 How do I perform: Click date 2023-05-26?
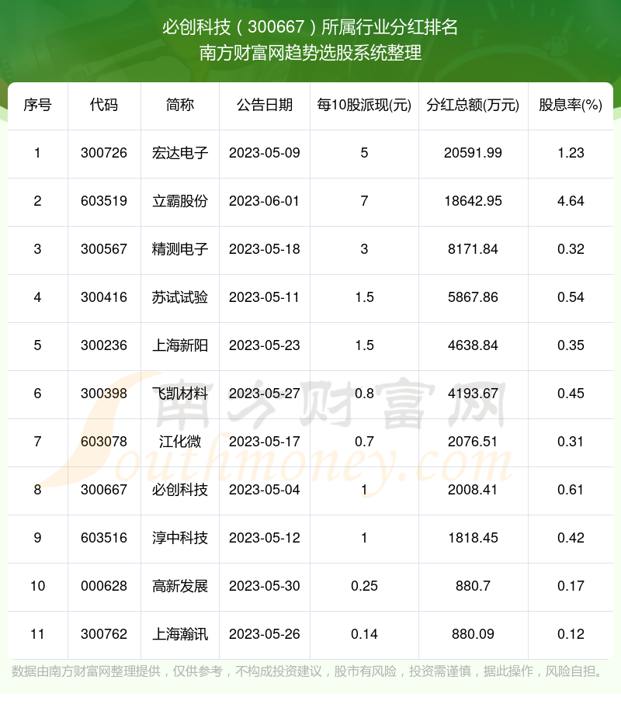265,634
